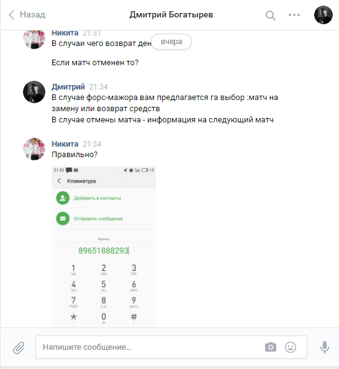339x369 pixels.
Task: Click the 21:34 timestamp next to Дмитрий
Action: tap(98, 87)
